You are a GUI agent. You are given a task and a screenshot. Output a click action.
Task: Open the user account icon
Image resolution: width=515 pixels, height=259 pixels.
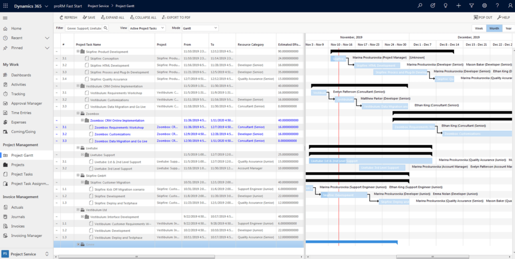pyautogui.click(x=510, y=6)
